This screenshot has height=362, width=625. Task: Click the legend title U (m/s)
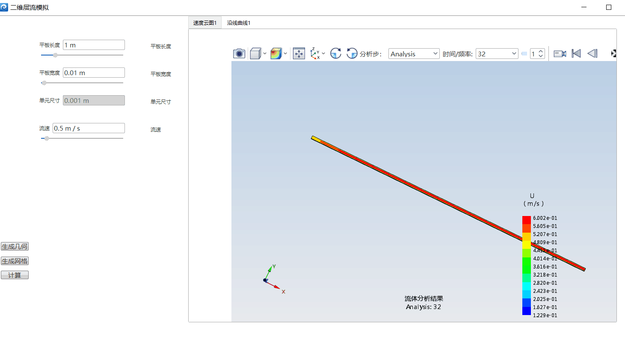533,200
